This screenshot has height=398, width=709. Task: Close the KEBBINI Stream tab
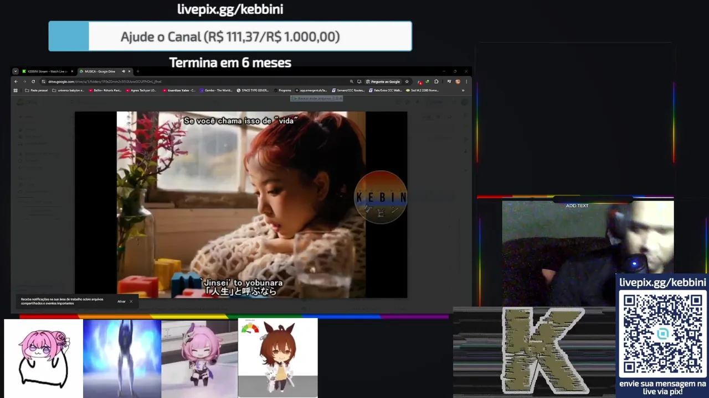pyautogui.click(x=72, y=71)
